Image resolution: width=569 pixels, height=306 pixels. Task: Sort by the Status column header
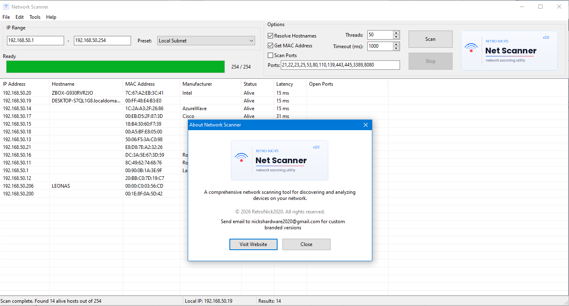(x=257, y=84)
